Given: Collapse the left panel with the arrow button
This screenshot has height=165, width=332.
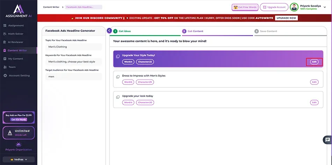Looking at the screenshot, I should point(109,31).
